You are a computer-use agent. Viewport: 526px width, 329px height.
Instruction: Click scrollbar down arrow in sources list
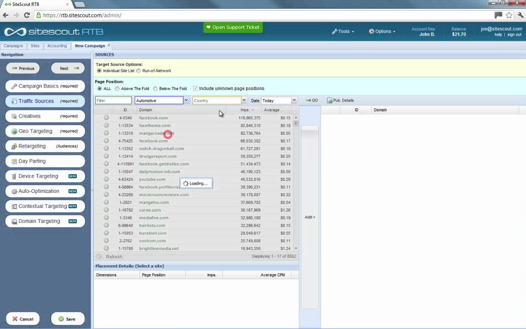click(x=295, y=249)
